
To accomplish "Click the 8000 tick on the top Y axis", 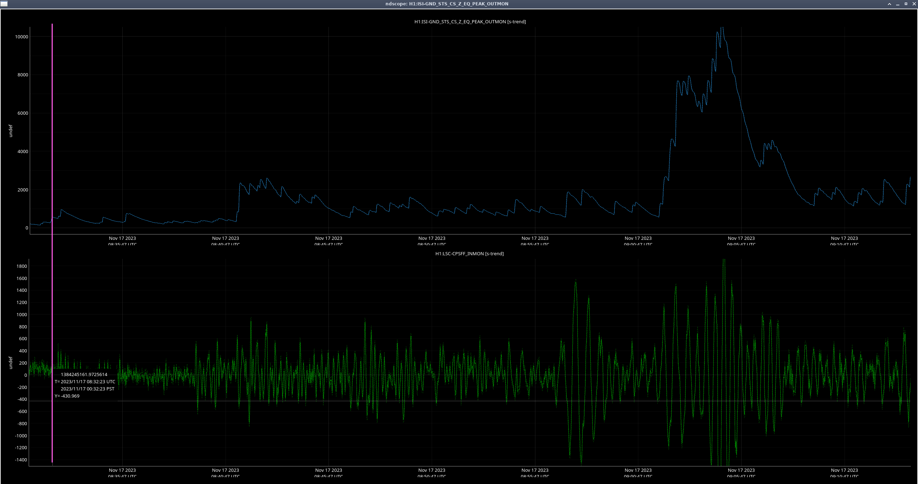I will (23, 75).
